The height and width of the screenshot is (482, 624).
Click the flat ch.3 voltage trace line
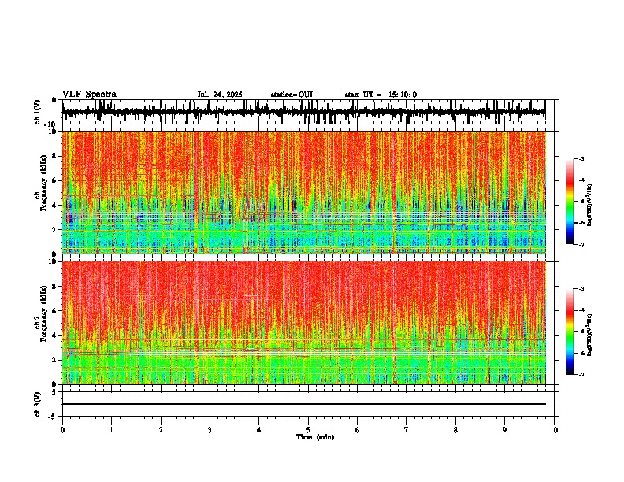click(x=303, y=404)
